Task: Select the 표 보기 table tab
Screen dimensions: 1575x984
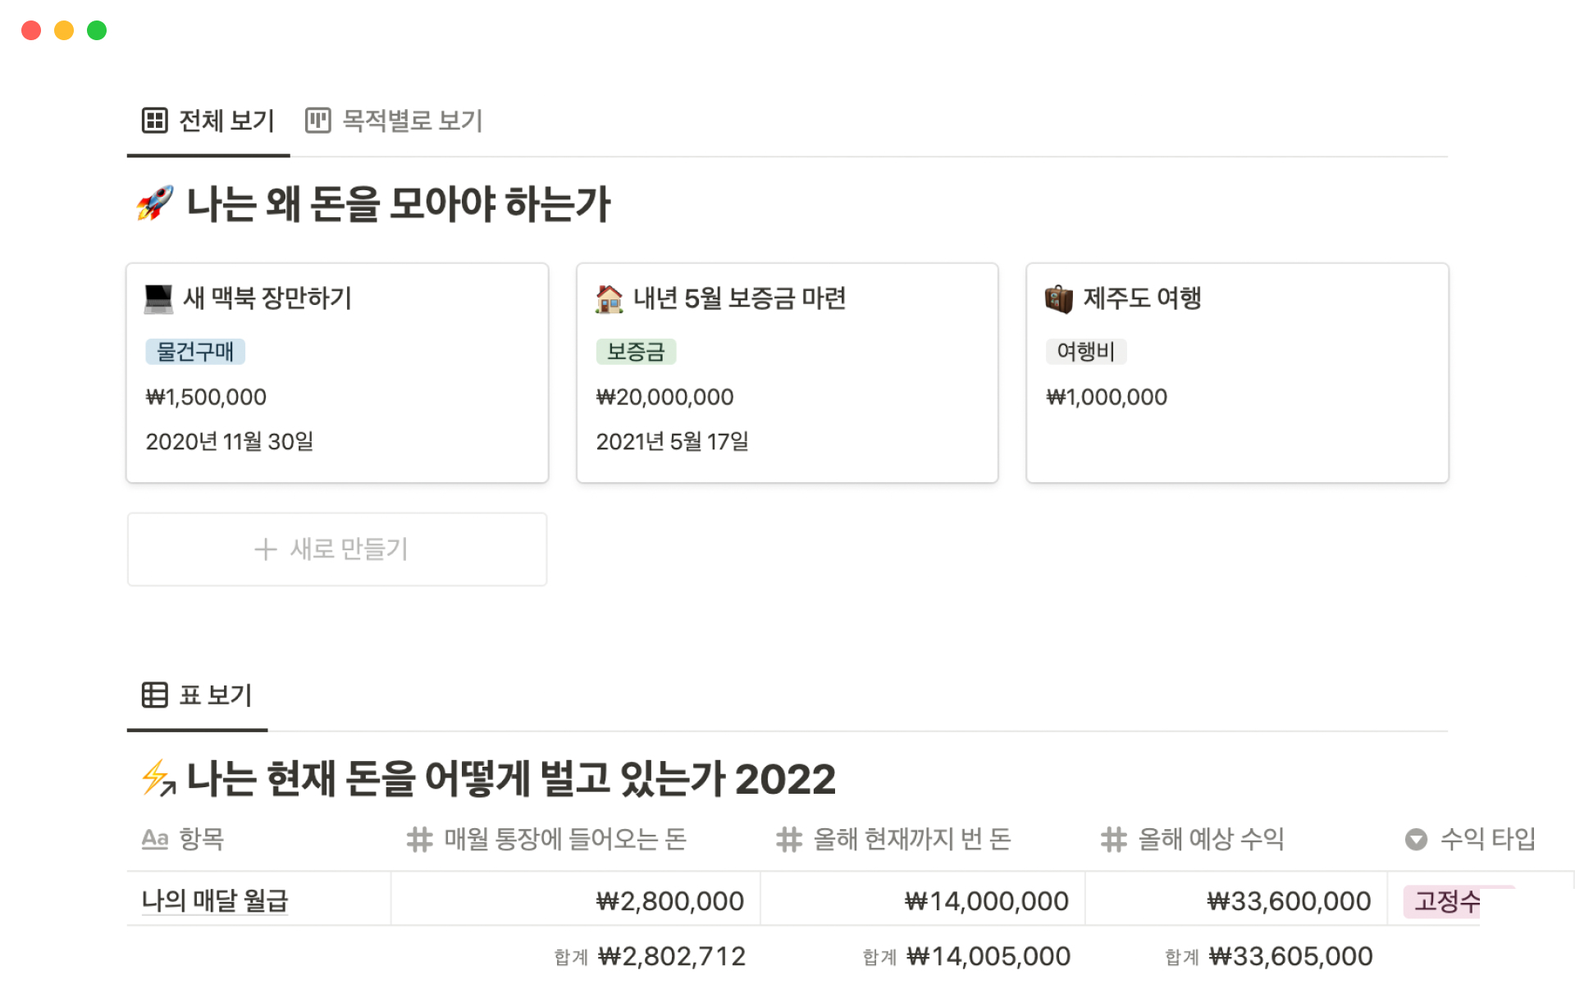Action: pyautogui.click(x=198, y=695)
